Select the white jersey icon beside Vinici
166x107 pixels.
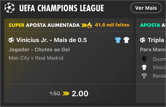pos(144,67)
